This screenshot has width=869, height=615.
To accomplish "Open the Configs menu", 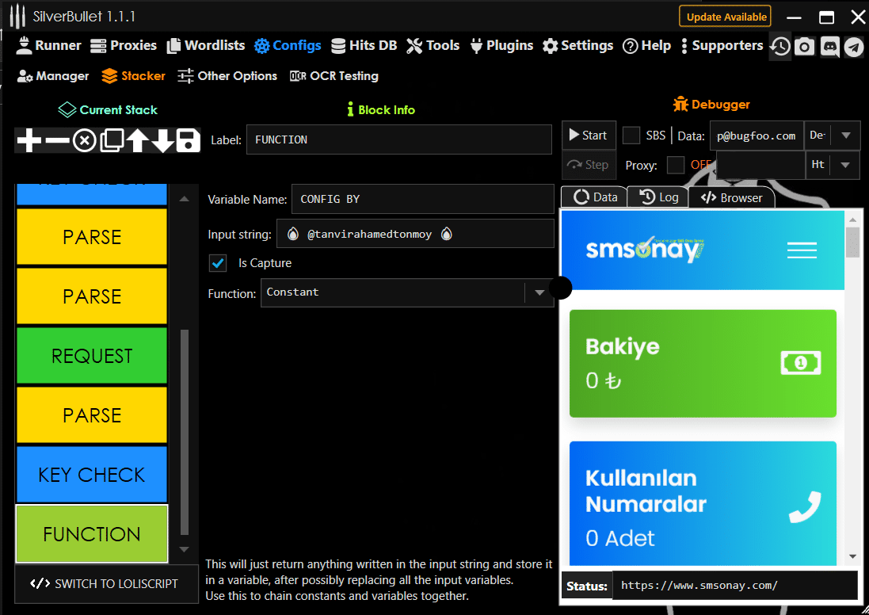I will click(x=288, y=45).
